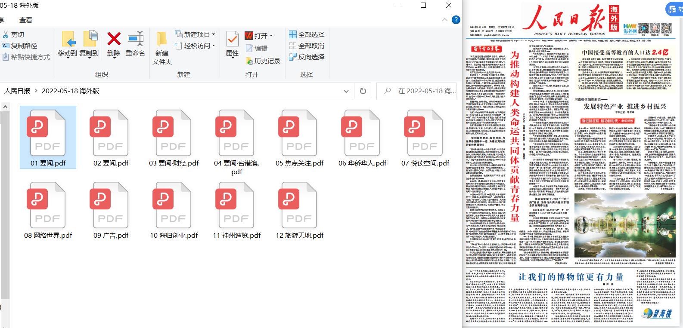Click the search magnifier icon
Image resolution: width=683 pixels, height=328 pixels.
point(388,91)
